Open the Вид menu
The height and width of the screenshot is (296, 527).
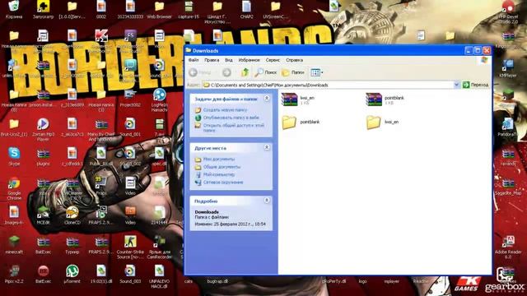pyautogui.click(x=229, y=60)
